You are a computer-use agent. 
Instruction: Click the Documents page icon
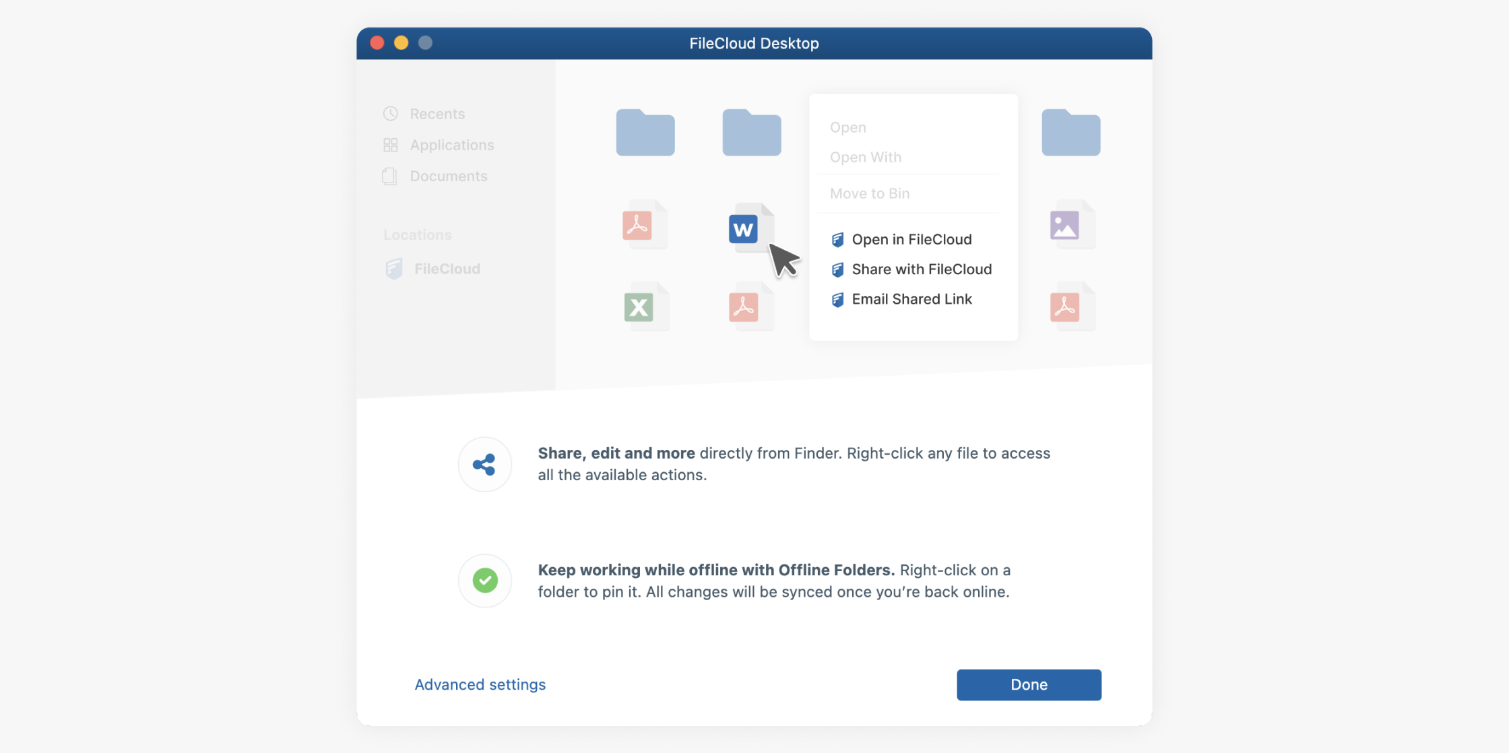click(x=389, y=176)
